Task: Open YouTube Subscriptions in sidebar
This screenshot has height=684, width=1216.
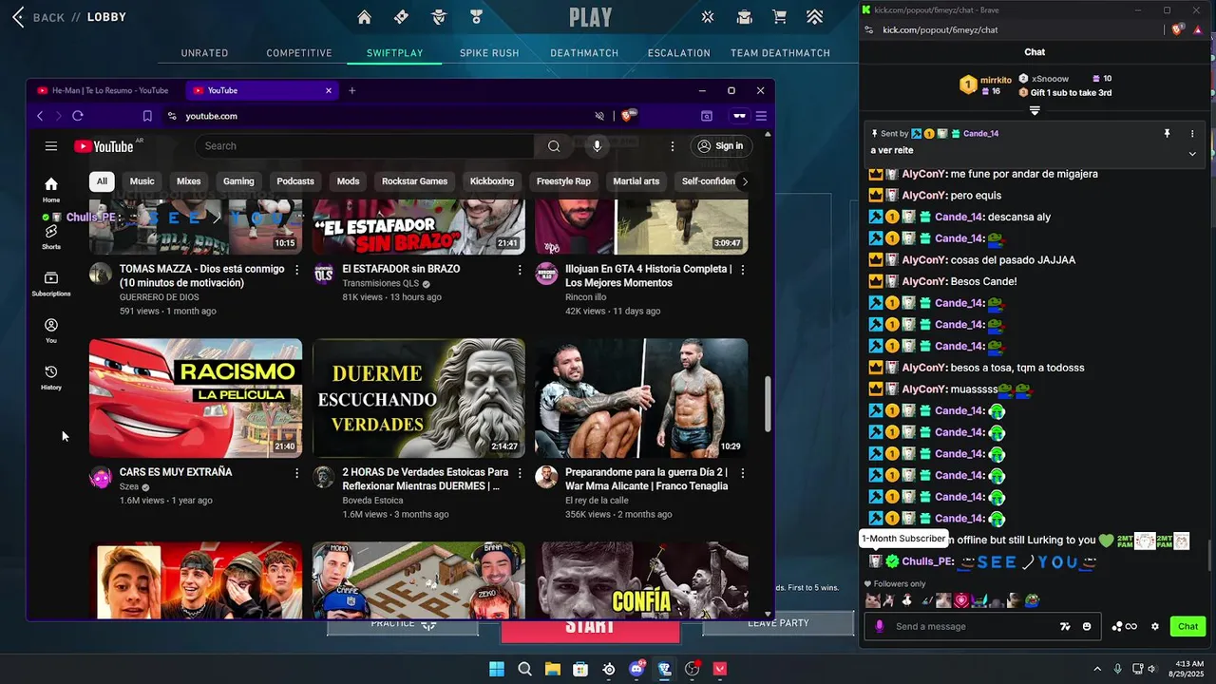Action: click(51, 283)
